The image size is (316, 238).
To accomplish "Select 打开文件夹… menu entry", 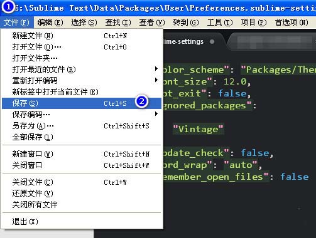I will [82, 58].
